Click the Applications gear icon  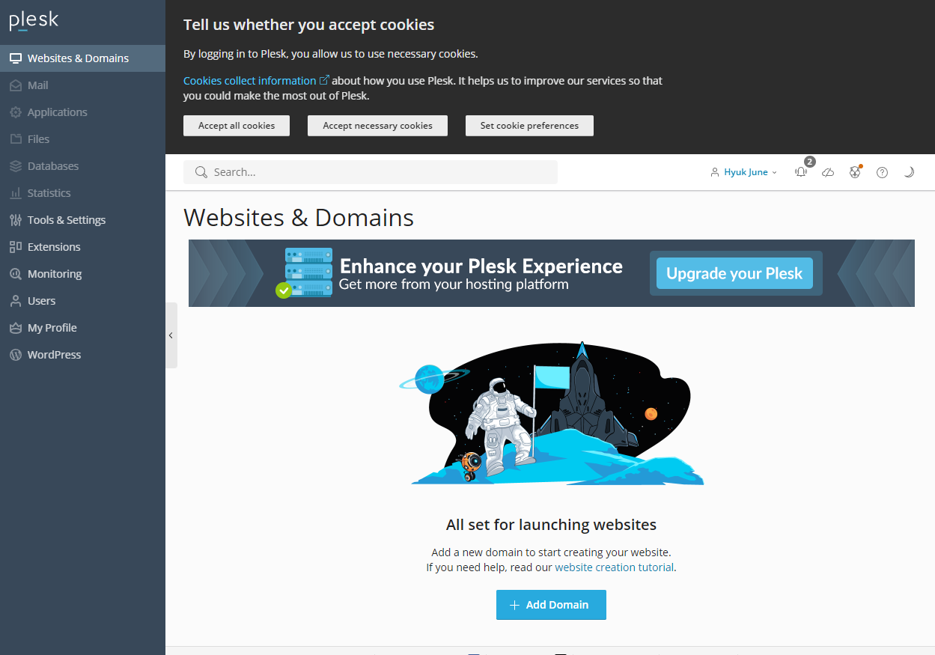15,112
